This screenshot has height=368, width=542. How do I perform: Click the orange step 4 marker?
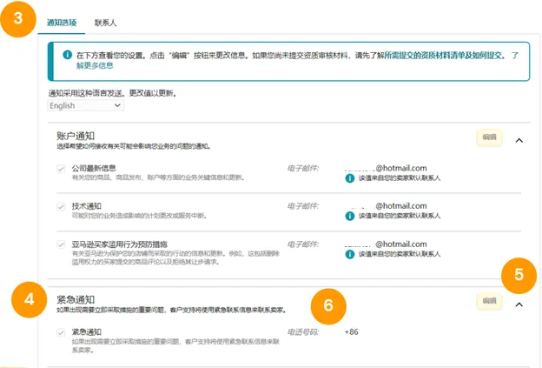(27, 302)
